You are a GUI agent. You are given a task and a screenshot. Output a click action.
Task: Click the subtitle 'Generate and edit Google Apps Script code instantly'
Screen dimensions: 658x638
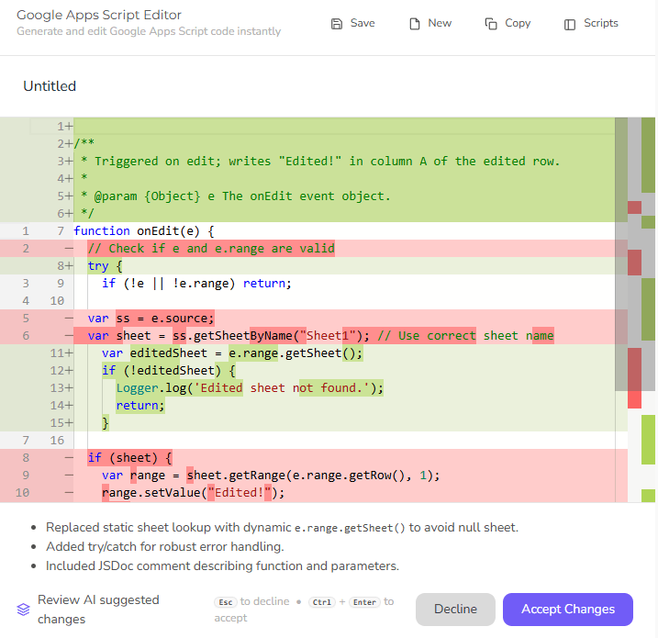coord(149,31)
